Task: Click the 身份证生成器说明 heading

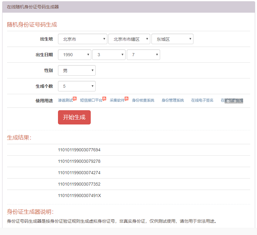Action: 30,212
